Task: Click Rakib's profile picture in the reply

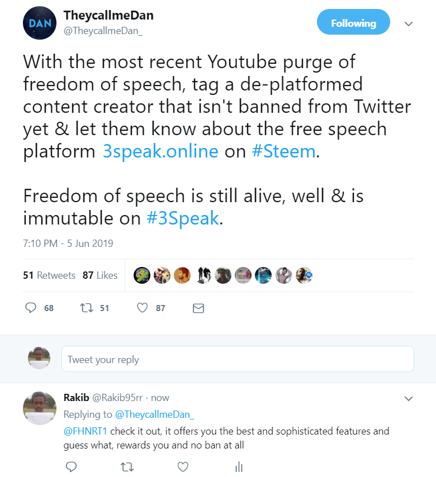Action: pyautogui.click(x=39, y=408)
